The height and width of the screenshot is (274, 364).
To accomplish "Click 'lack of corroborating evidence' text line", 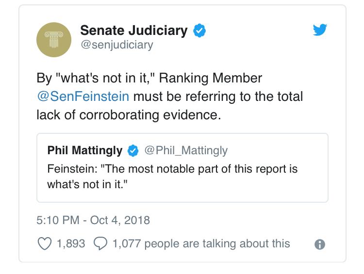I will pyautogui.click(x=129, y=115).
